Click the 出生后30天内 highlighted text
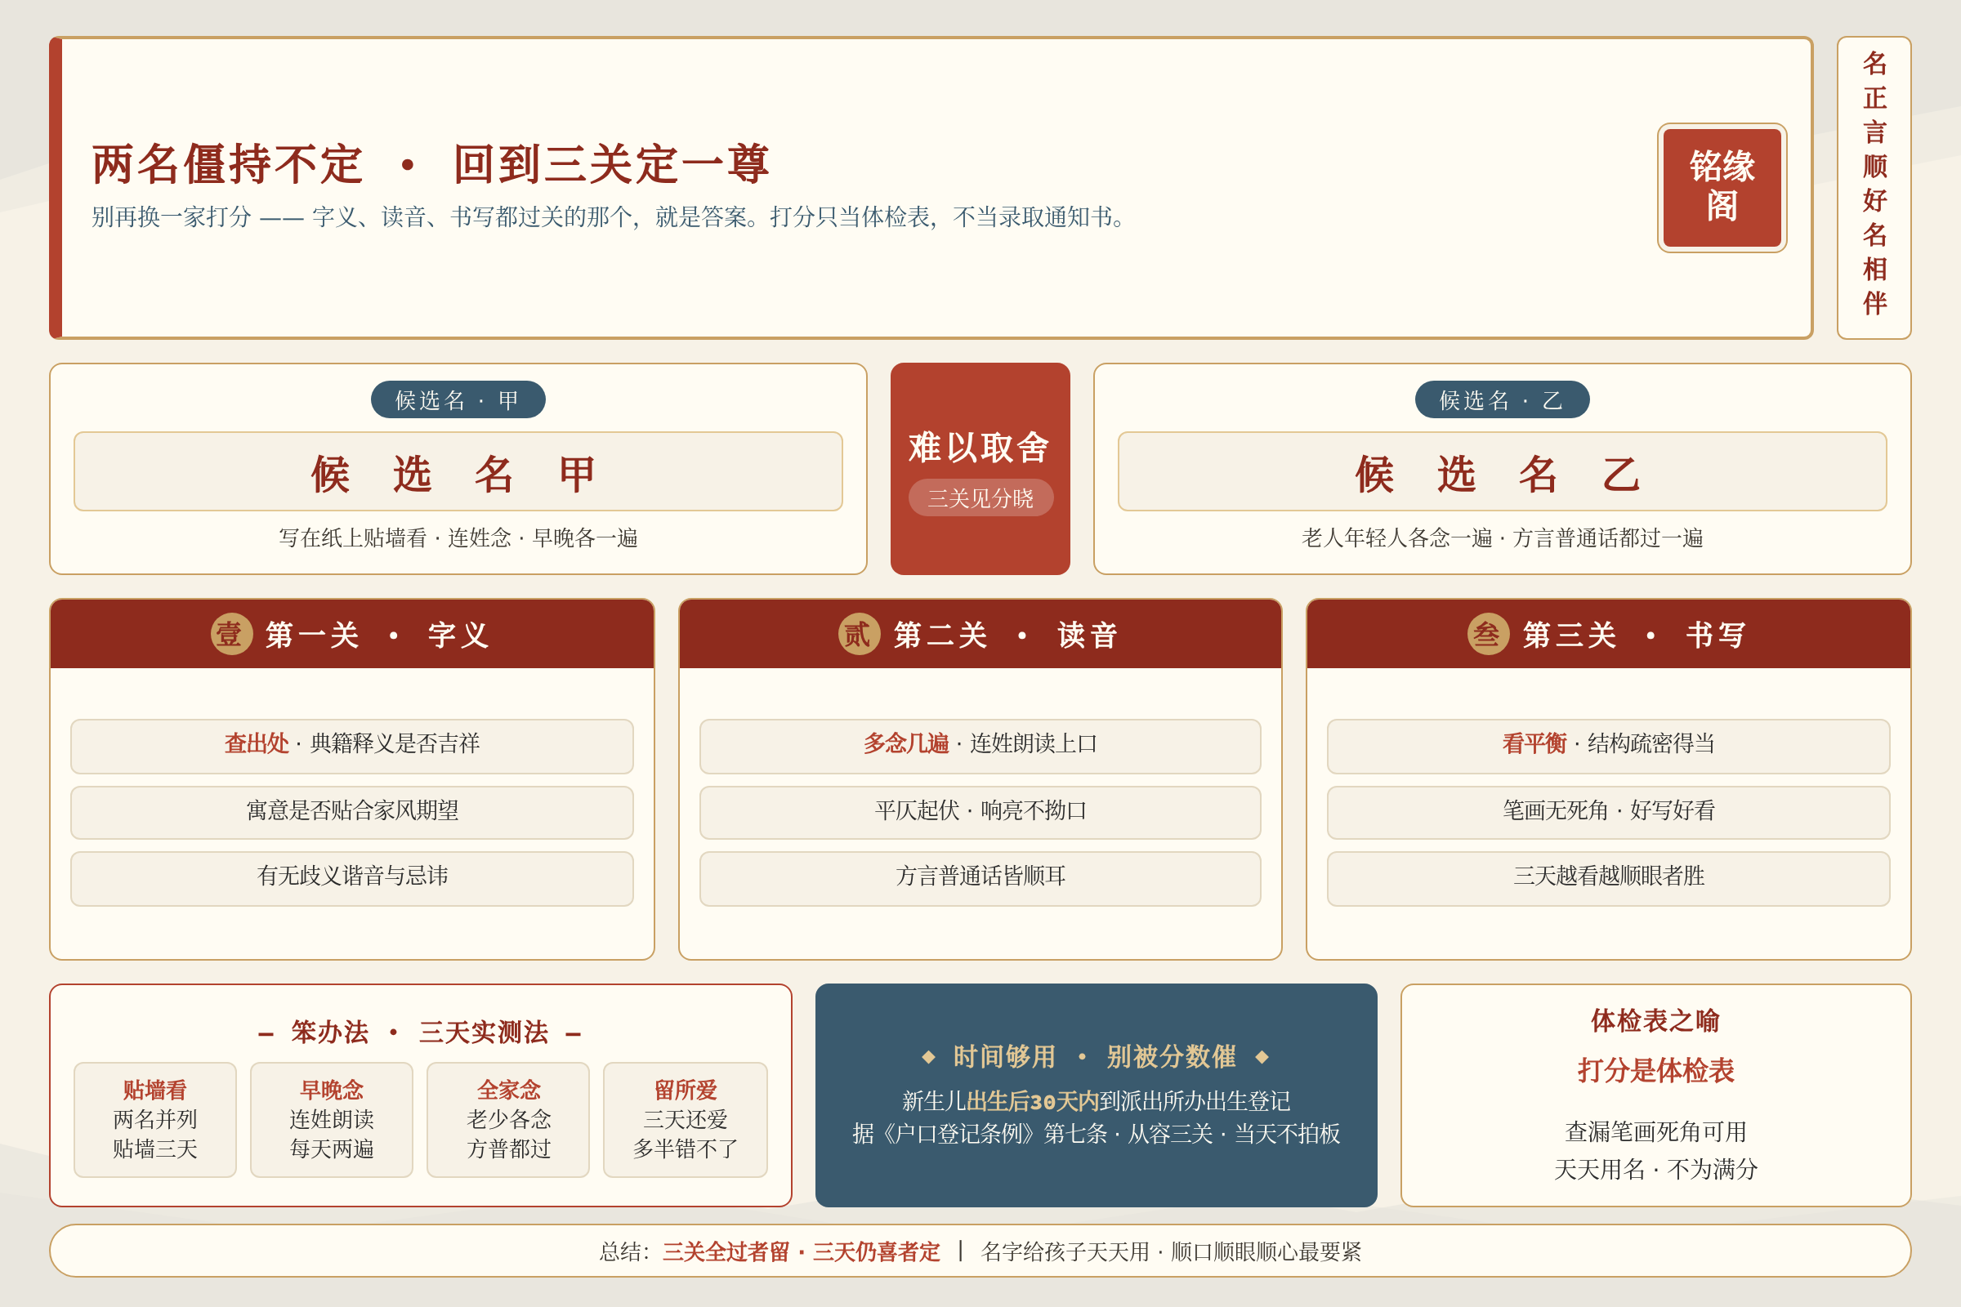Viewport: 1961px width, 1307px height. (x=1032, y=1101)
